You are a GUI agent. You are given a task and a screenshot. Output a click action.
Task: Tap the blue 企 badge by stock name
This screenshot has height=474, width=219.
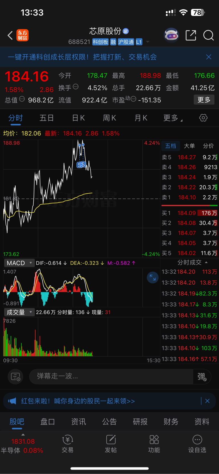tap(126, 31)
